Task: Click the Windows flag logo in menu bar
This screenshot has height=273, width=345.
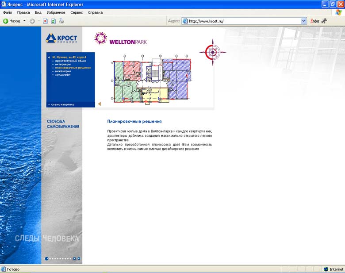Action: click(338, 12)
